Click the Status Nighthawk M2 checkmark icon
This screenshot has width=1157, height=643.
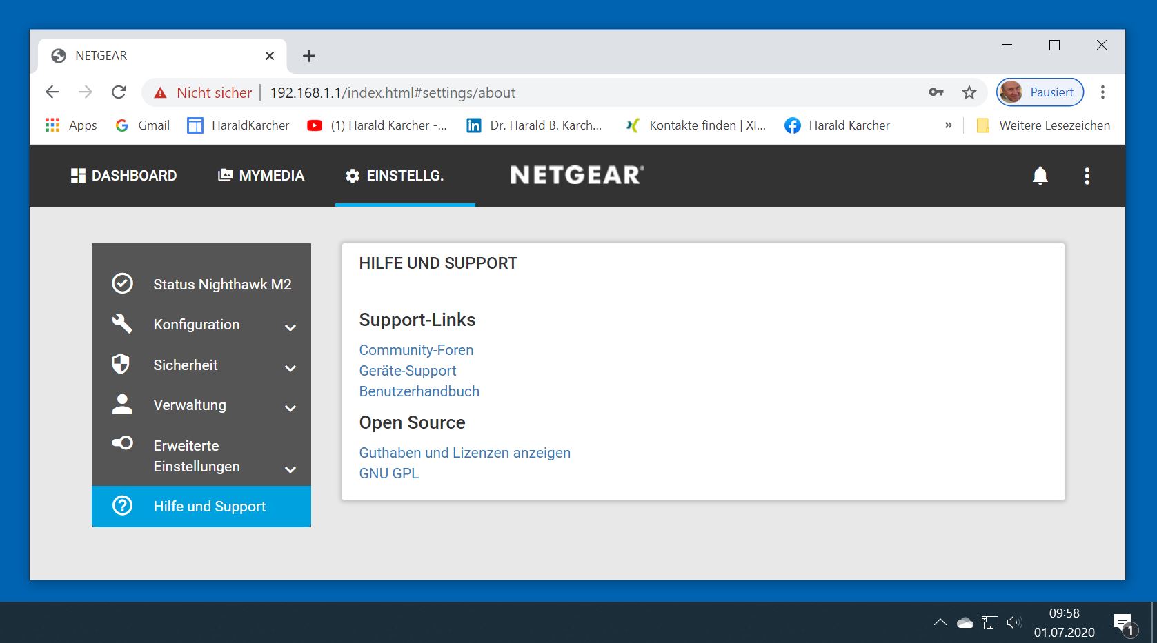pos(122,283)
